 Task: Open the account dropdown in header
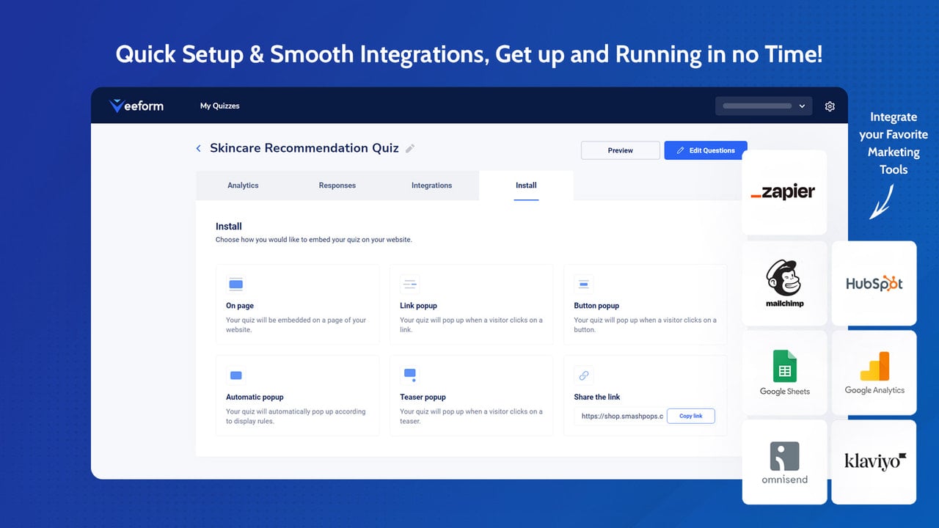pyautogui.click(x=764, y=106)
